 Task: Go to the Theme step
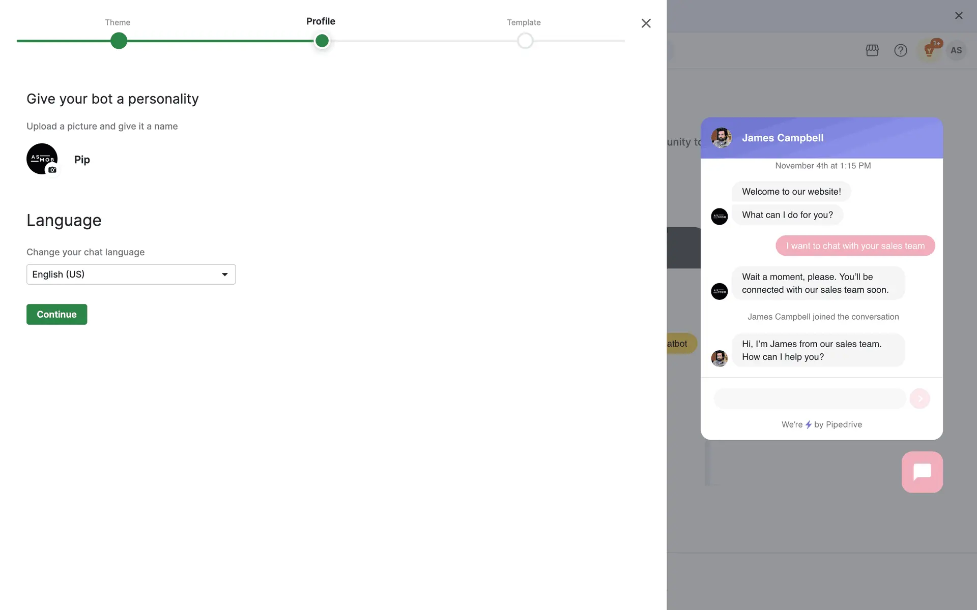(x=118, y=22)
